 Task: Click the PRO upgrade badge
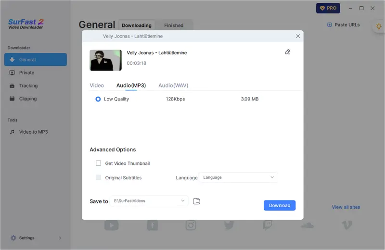click(328, 8)
